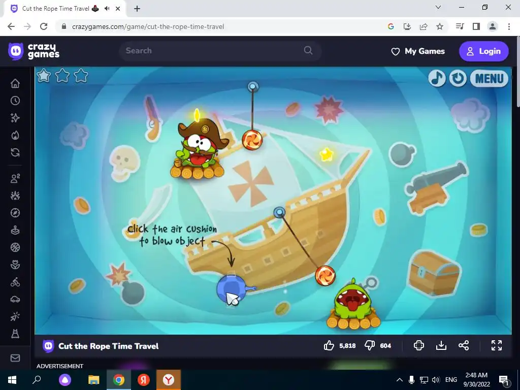Open the Recently played clock icon
This screenshot has width=520, height=390.
pyautogui.click(x=15, y=101)
